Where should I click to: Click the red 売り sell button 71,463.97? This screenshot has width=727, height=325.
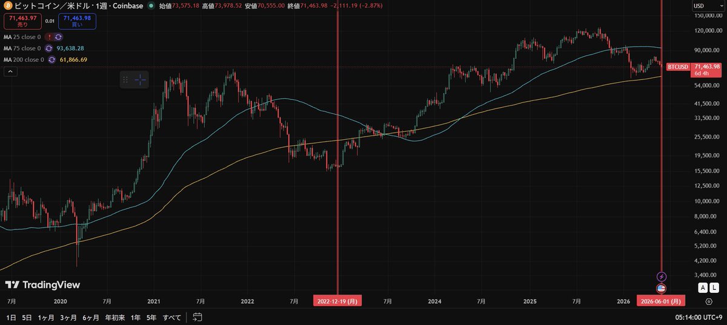pyautogui.click(x=22, y=21)
